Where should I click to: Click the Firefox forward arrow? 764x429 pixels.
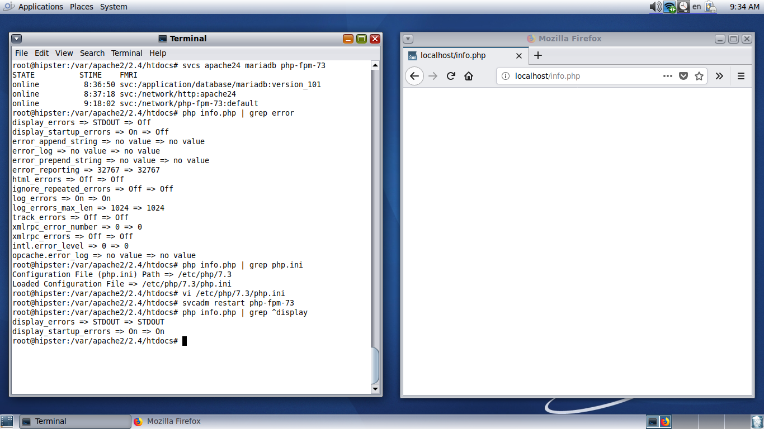coord(433,76)
